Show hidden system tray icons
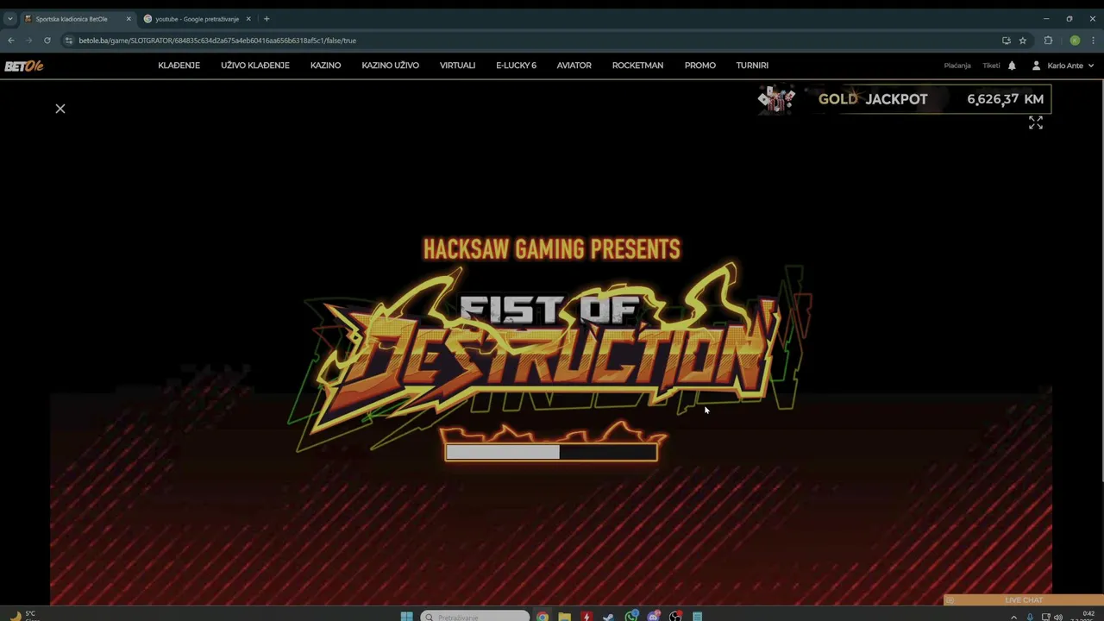 coord(1013,617)
